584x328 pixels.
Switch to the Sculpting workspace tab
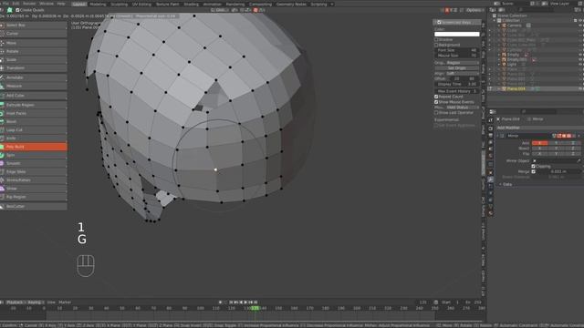pyautogui.click(x=120, y=4)
